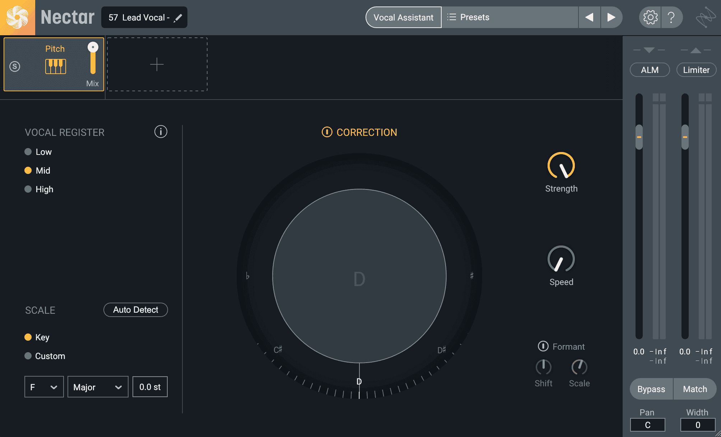Click the output gain up-triangle icon
Viewport: 721px width, 437px height.
(x=696, y=50)
